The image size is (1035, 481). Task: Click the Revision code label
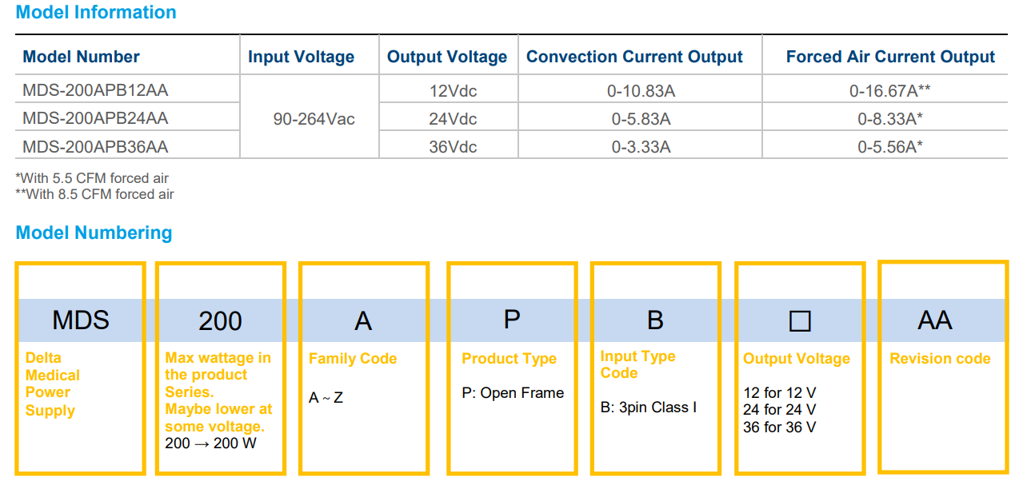pyautogui.click(x=940, y=359)
